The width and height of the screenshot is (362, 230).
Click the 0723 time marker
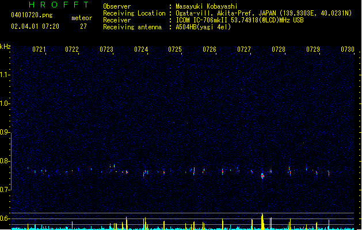(106, 49)
